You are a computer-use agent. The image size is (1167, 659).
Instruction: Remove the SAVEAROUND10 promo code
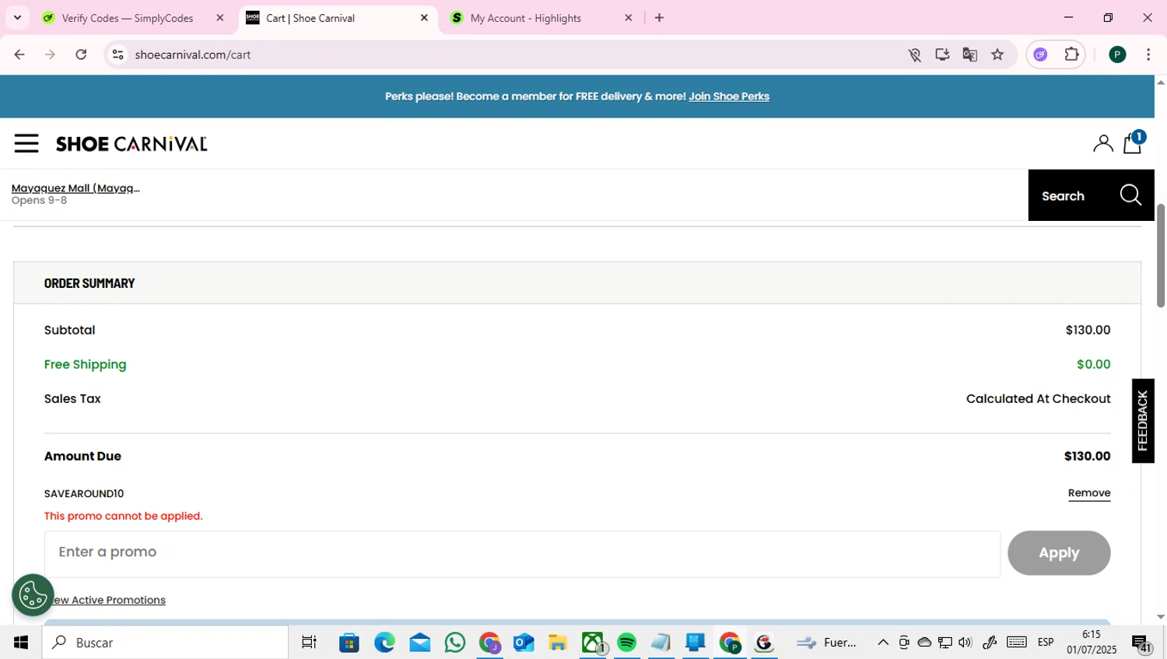1089,492
